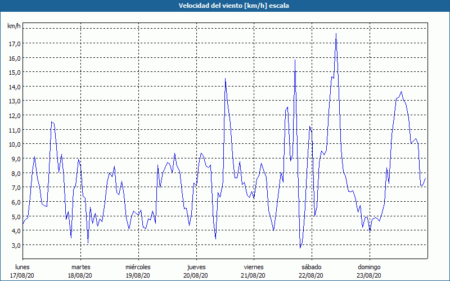This screenshot has width=450, height=281.
Task: Click the lowest dip just before sábado
Action: (x=300, y=247)
